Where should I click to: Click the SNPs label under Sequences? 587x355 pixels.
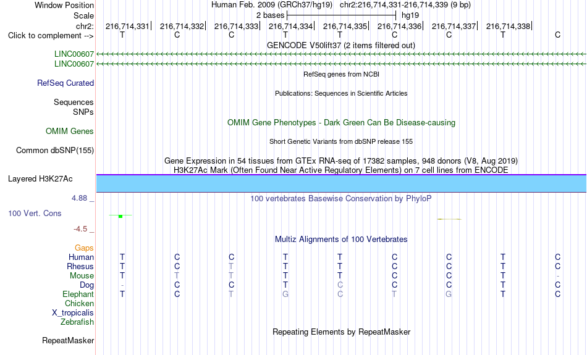point(83,112)
